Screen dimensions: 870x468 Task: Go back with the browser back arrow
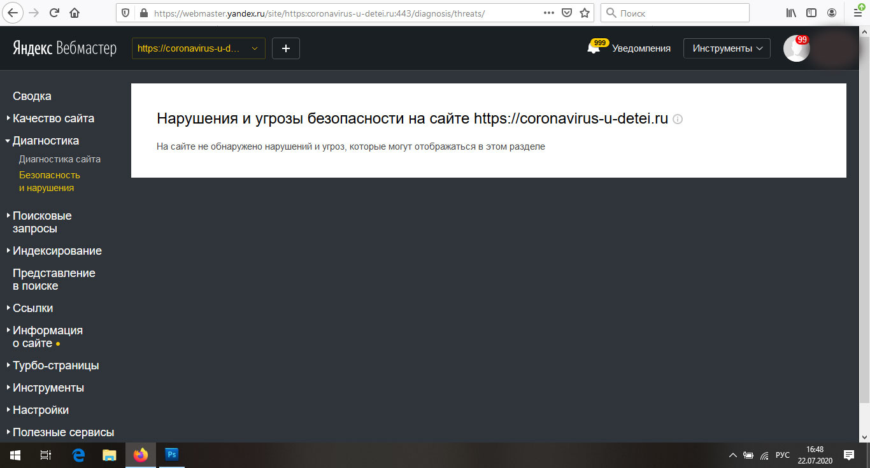click(14, 13)
